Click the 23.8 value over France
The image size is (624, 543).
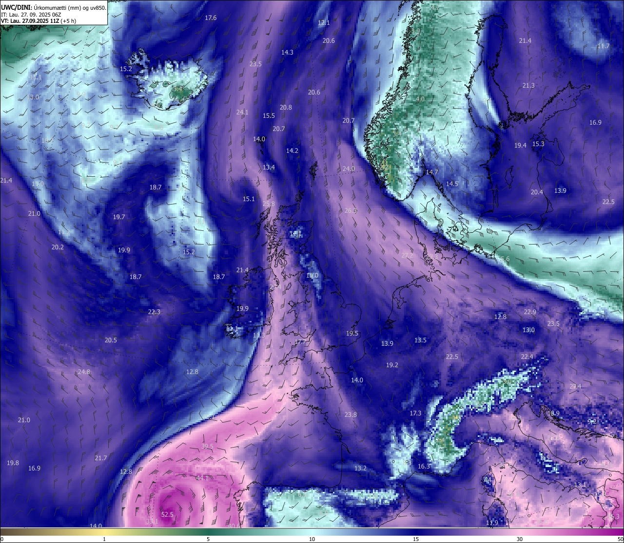coord(351,414)
